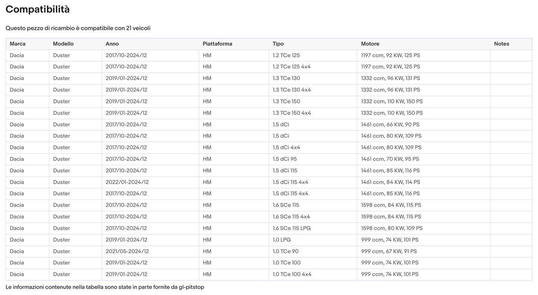Select the 1.0 TCe 100 4x4 cell
The height and width of the screenshot is (295, 538).
click(x=313, y=275)
